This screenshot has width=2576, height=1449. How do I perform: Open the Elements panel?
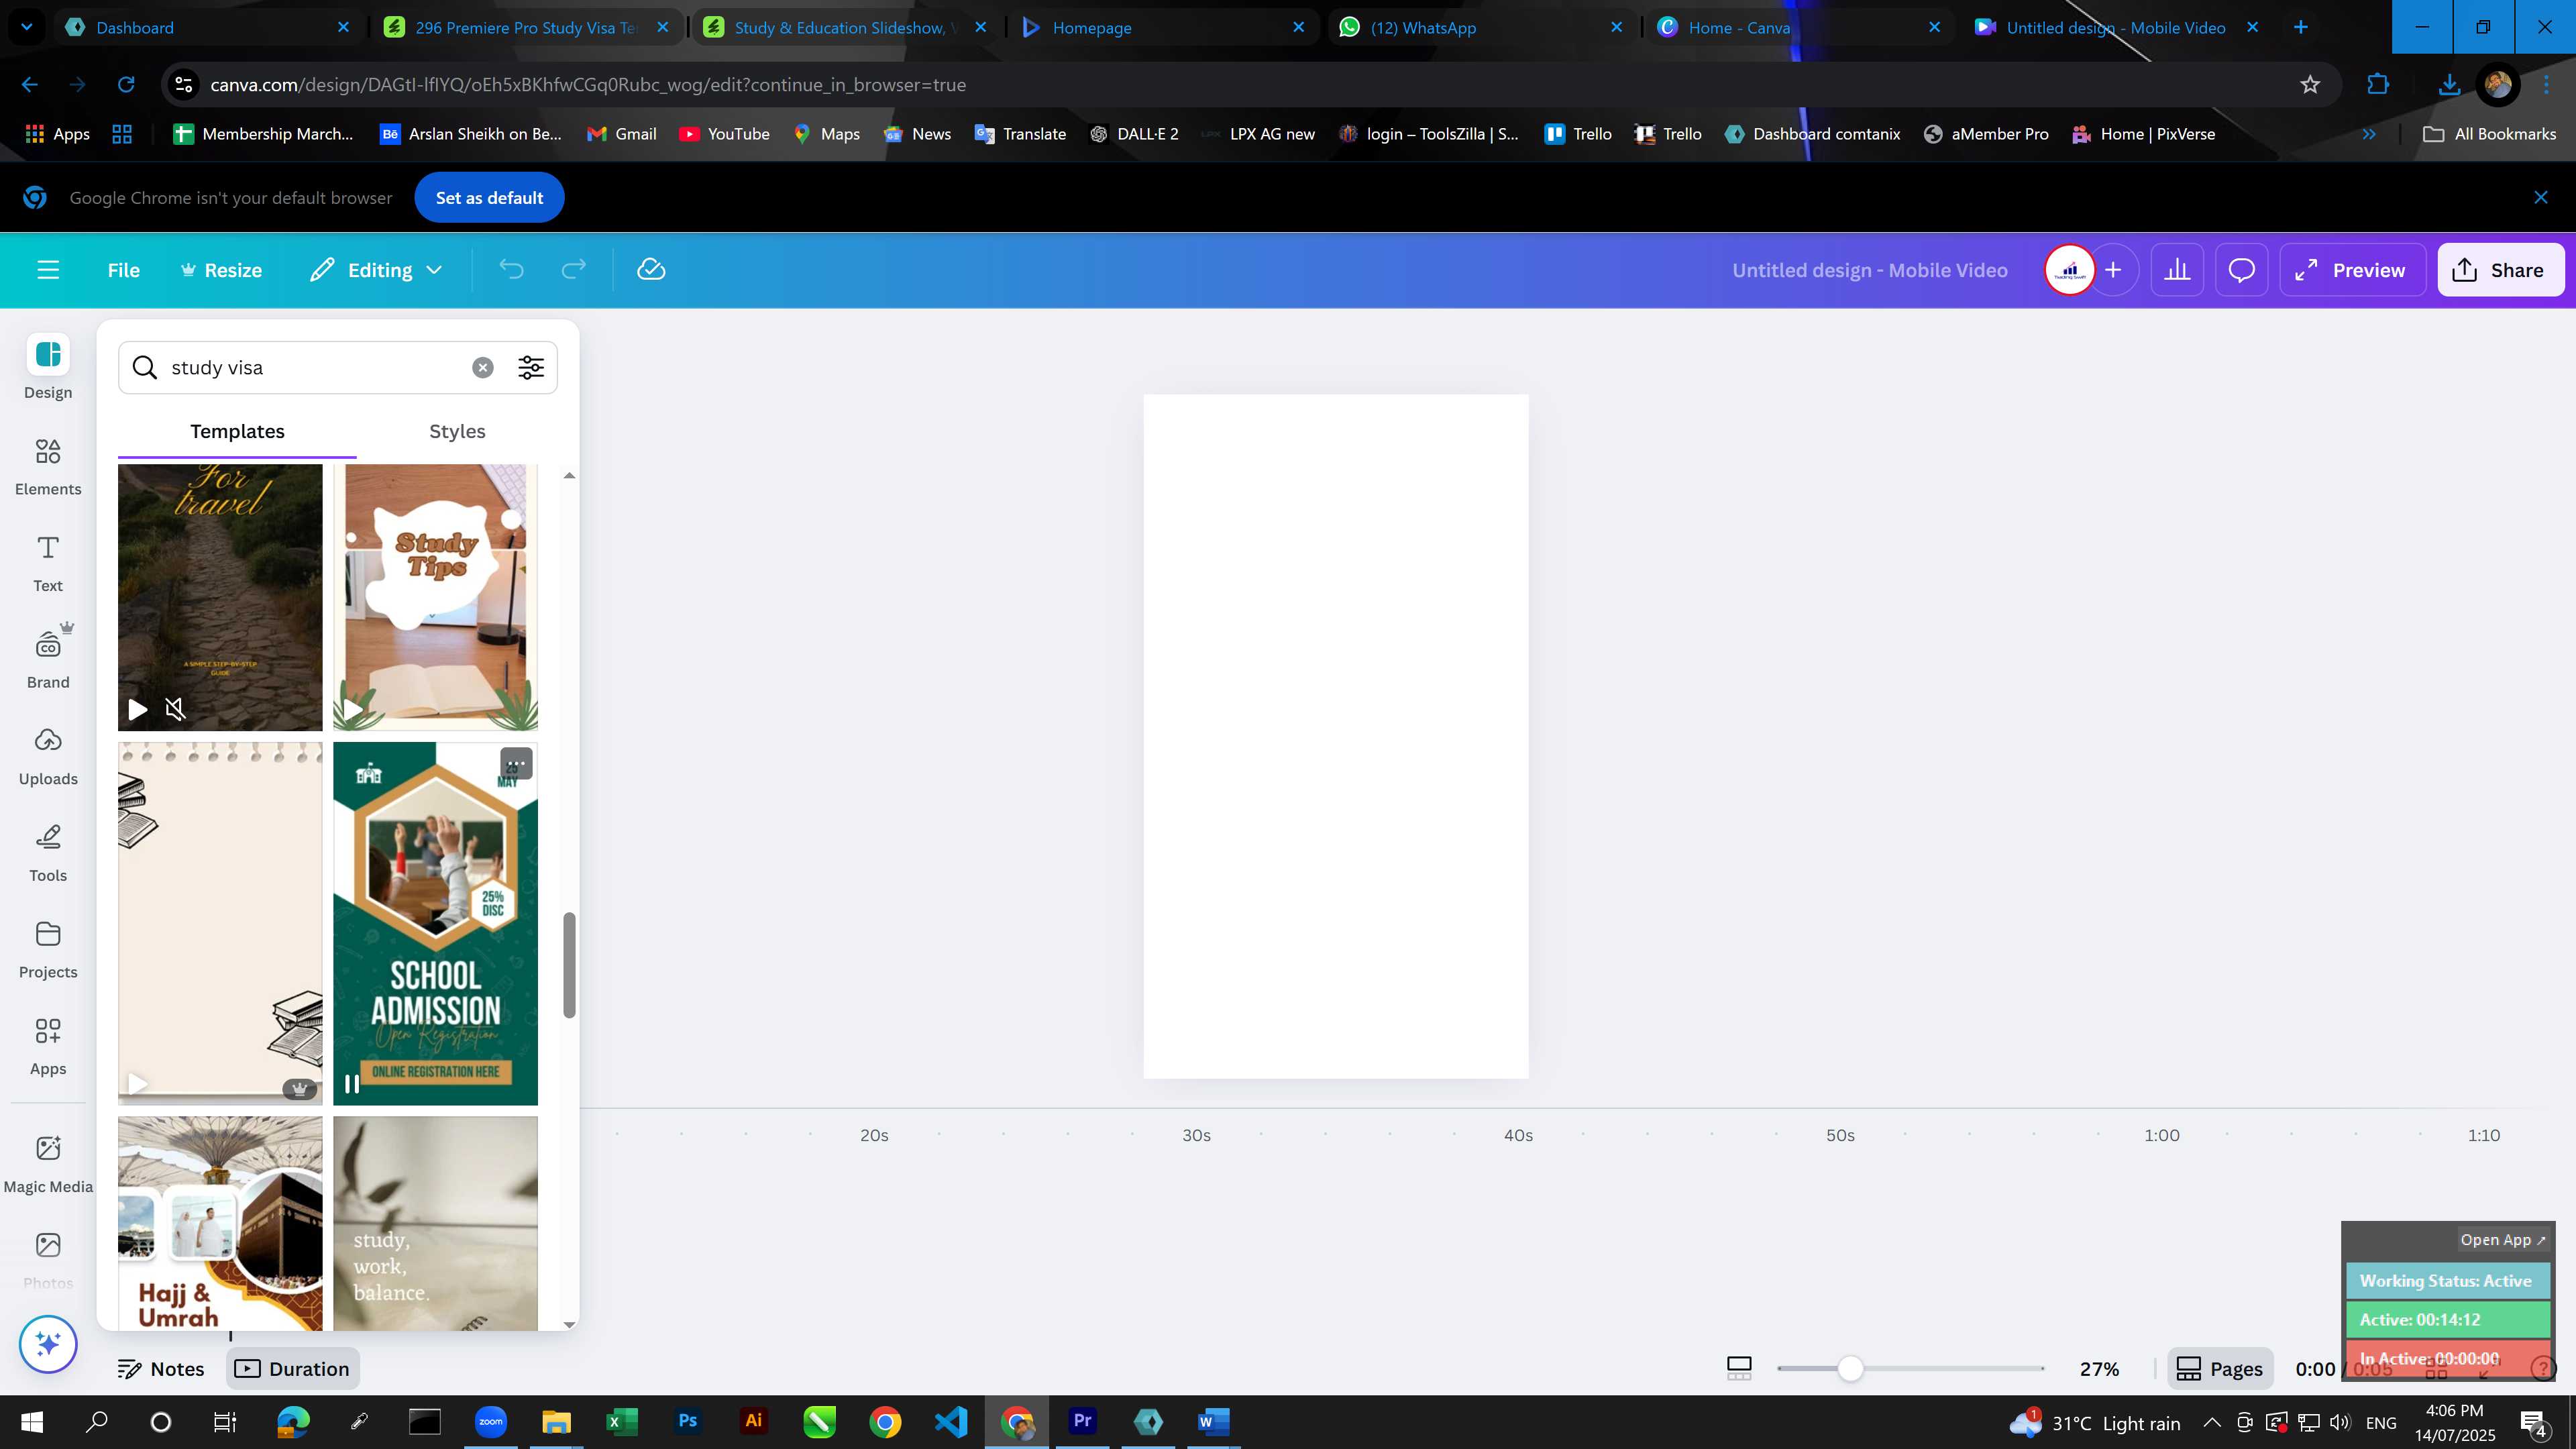[x=48, y=467]
